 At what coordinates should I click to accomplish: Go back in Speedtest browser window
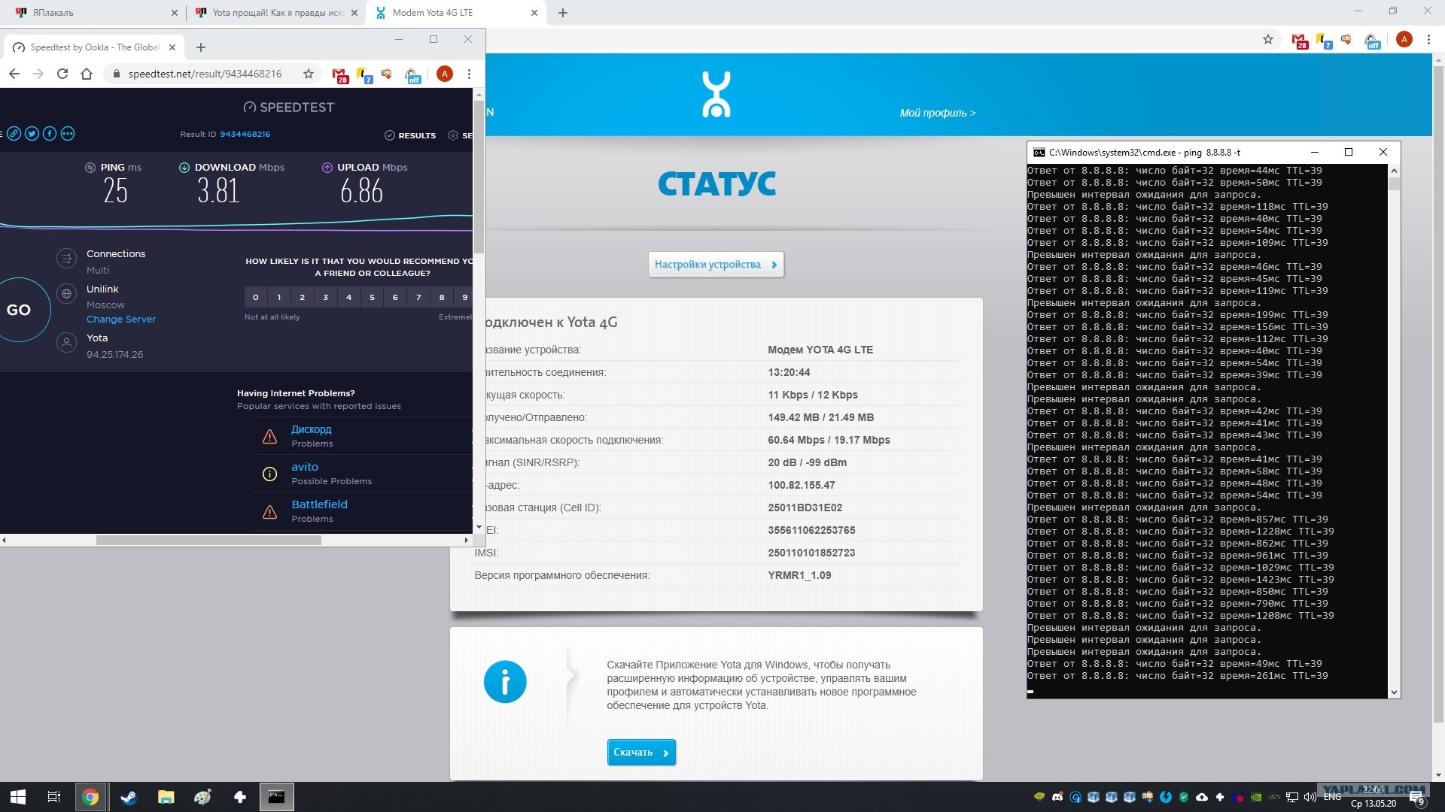[14, 74]
